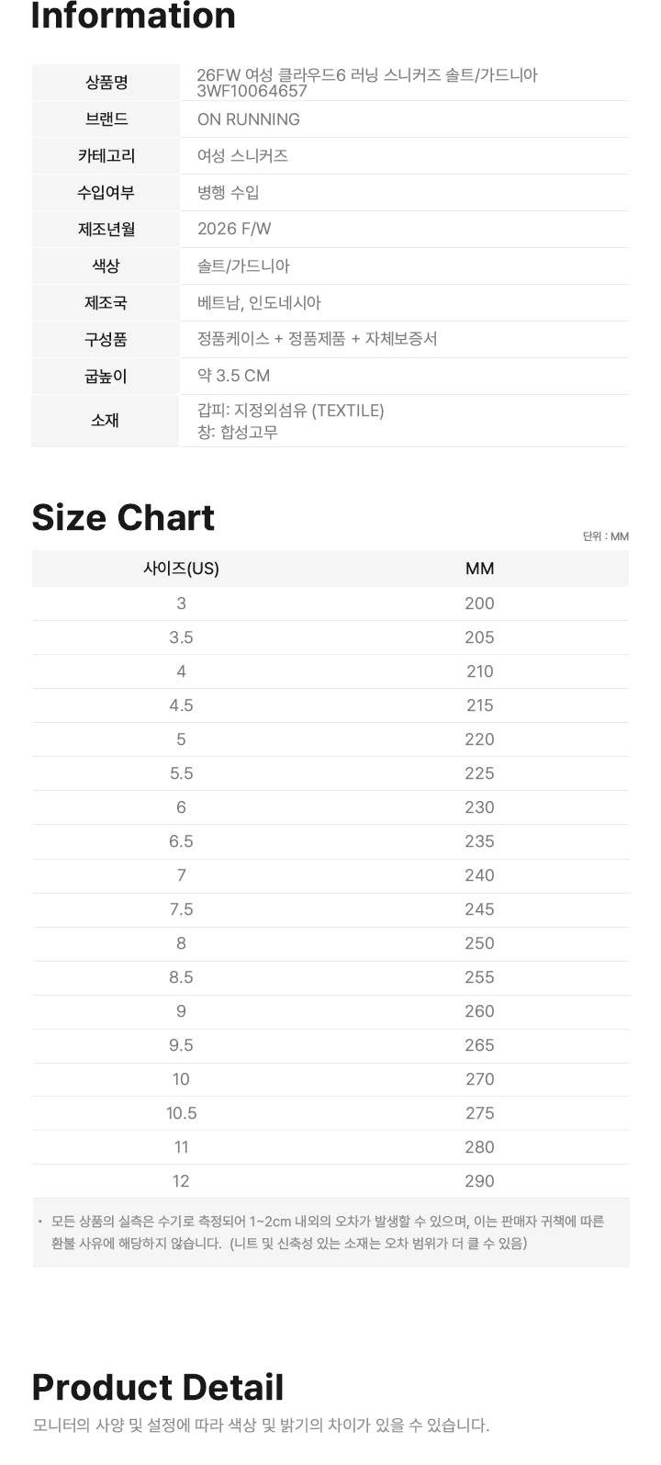Click the 사이즈(US) column header
Viewport: 661px width, 1465px height.
(181, 569)
